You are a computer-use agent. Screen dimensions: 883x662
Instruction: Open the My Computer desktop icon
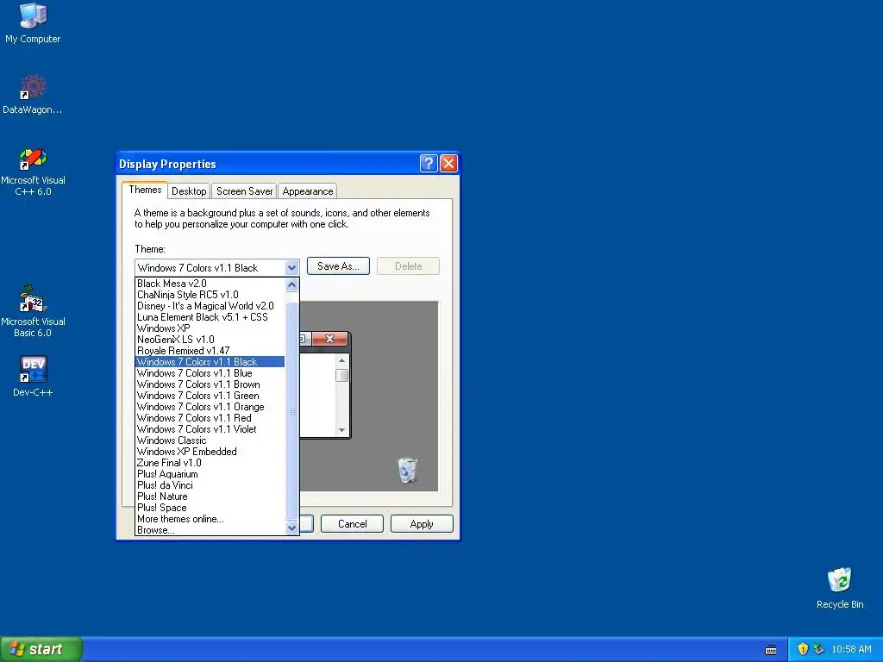[x=33, y=23]
